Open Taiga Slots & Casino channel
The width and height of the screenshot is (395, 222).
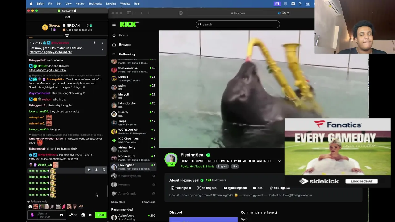tap(133, 123)
